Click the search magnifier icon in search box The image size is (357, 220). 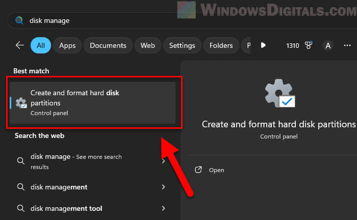point(19,20)
